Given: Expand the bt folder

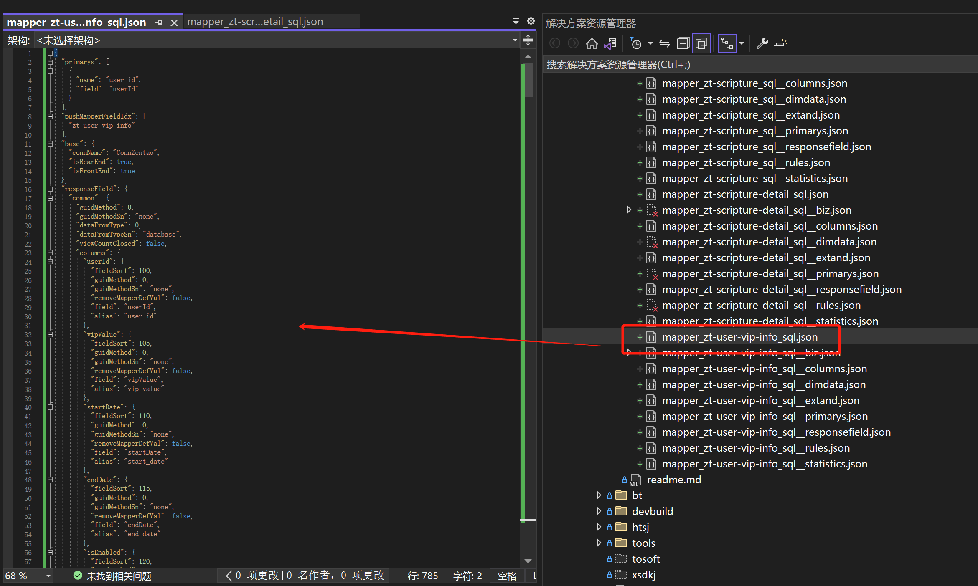Looking at the screenshot, I should tap(599, 495).
